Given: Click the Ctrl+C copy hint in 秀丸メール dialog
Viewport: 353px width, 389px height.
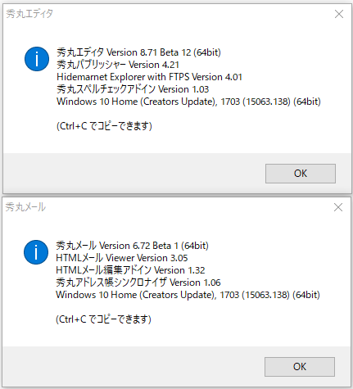Looking at the screenshot, I should pyautogui.click(x=103, y=319).
